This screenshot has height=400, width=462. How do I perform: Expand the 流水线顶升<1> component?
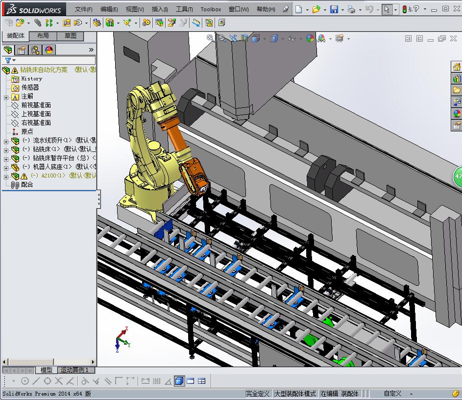point(6,142)
